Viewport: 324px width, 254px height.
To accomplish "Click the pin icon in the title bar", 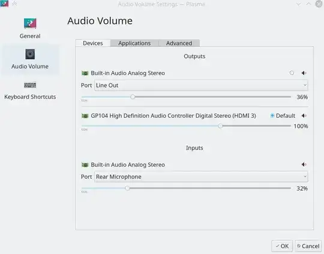I will coord(14,4).
